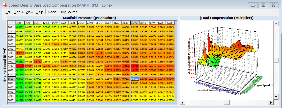Select the 35.75 psi column header
282x108 pixels.
(134, 23)
